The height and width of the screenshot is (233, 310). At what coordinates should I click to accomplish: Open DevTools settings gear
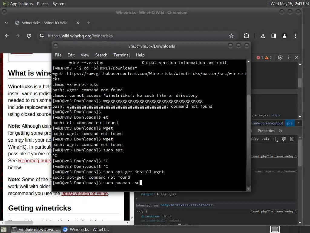(280, 57)
